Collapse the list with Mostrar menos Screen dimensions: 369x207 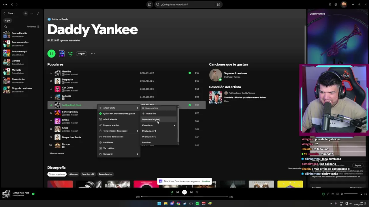coord(57,153)
